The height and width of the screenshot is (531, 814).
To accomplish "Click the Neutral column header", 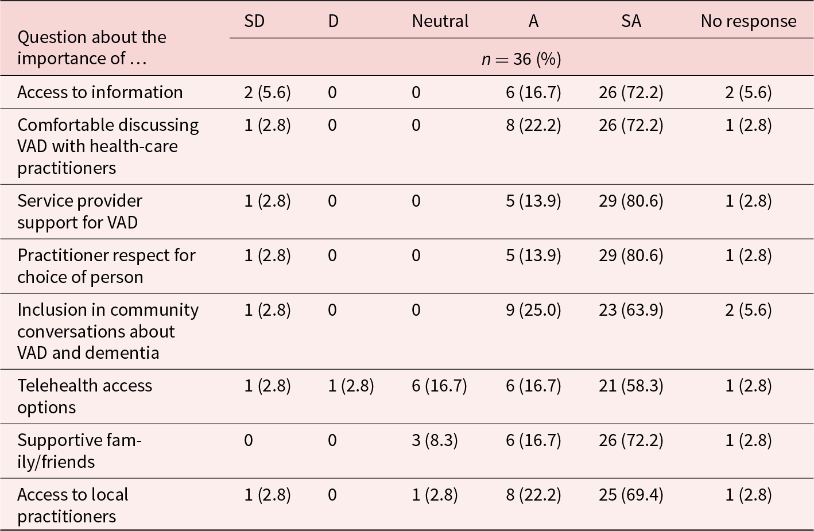I will pos(440,21).
